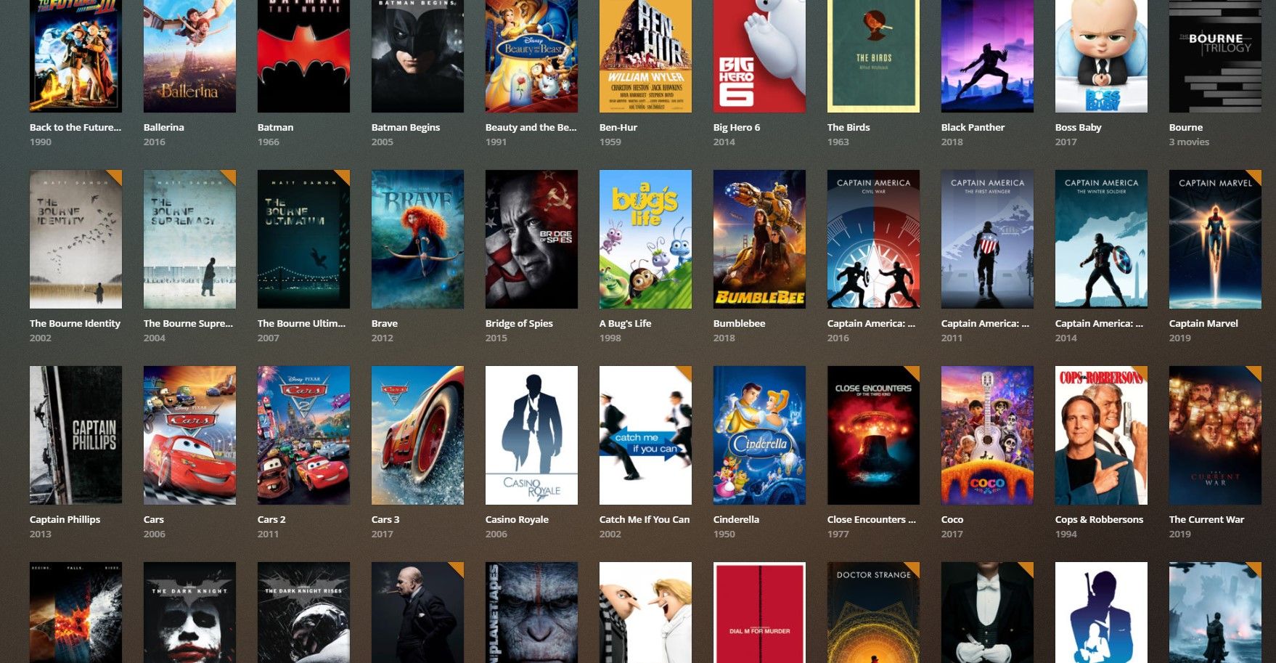Click The Birds minimalist poster
This screenshot has width=1276, height=663.
[873, 56]
